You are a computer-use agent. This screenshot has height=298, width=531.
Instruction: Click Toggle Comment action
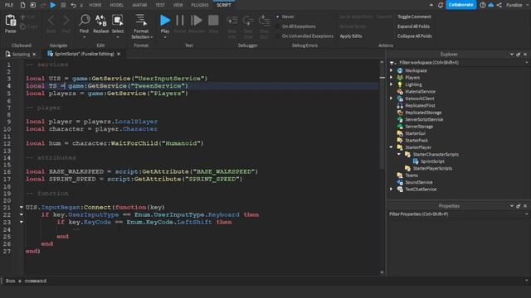[414, 17]
